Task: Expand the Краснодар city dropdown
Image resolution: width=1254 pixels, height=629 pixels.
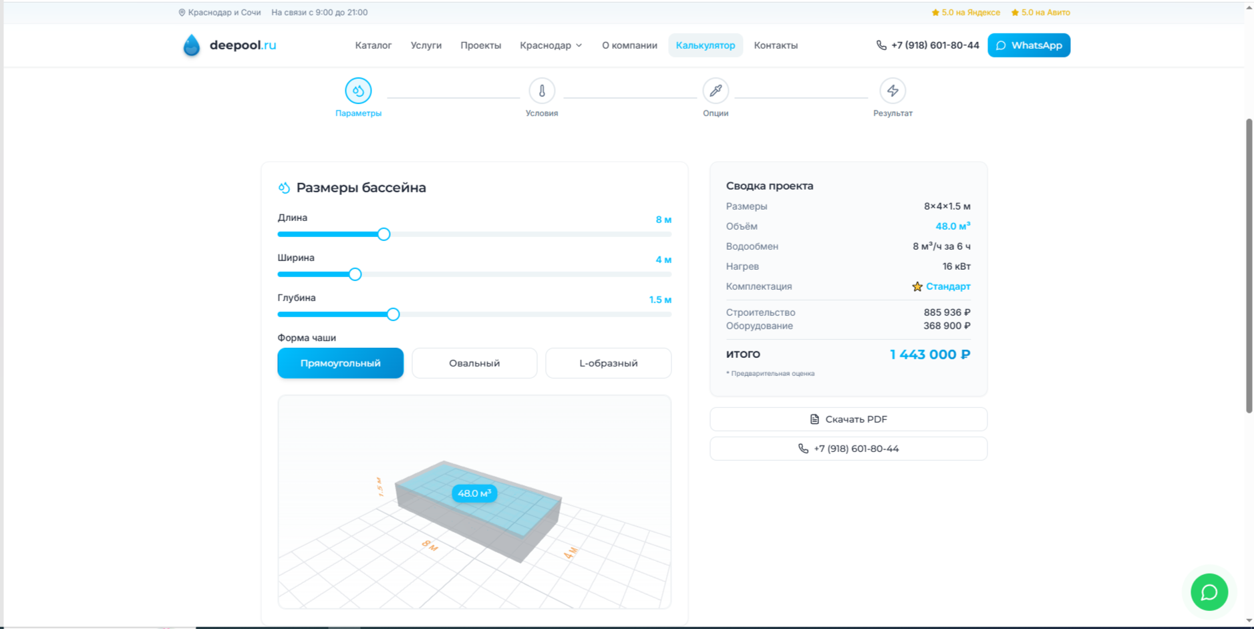Action: click(x=551, y=45)
